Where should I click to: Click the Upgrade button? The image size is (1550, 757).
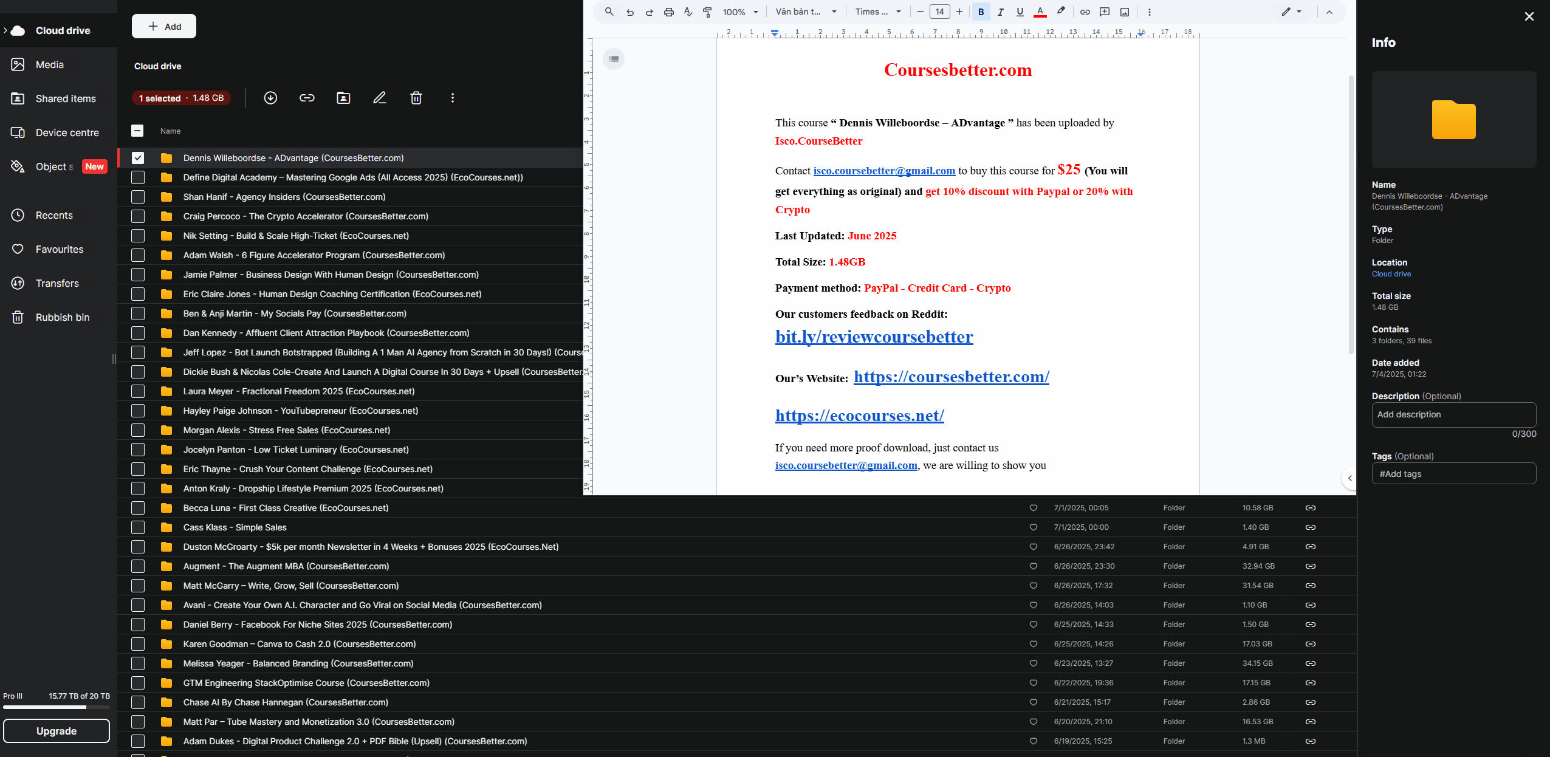click(57, 731)
